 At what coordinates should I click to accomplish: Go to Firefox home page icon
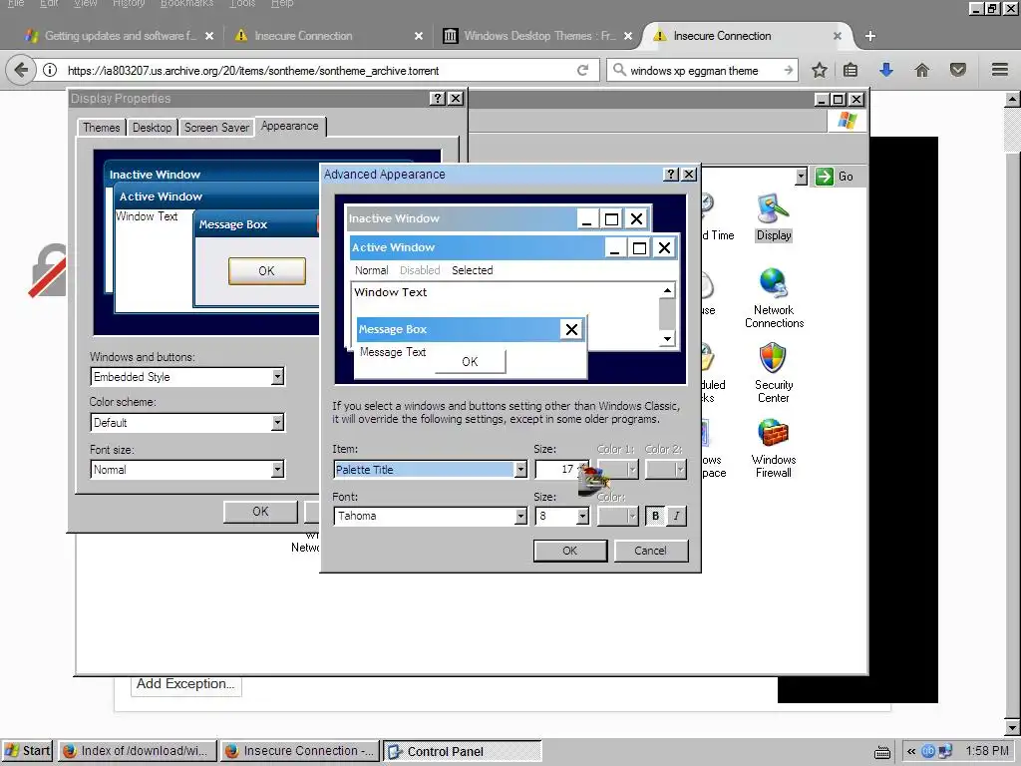(x=921, y=70)
